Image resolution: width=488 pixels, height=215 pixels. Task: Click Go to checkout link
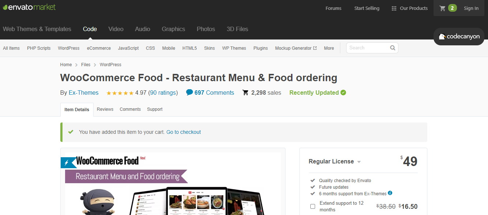click(x=184, y=132)
